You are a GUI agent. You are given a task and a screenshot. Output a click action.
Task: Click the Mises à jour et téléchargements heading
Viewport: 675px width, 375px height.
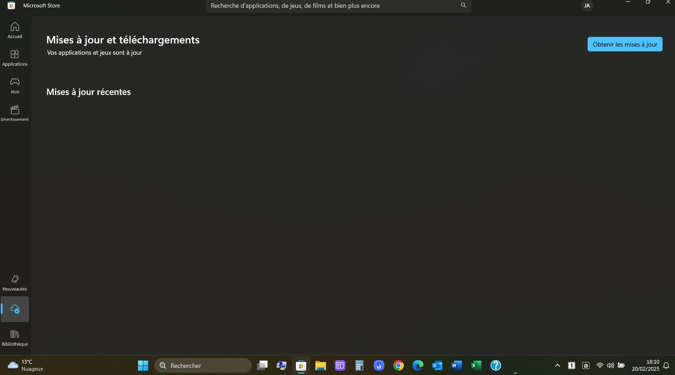pos(123,40)
